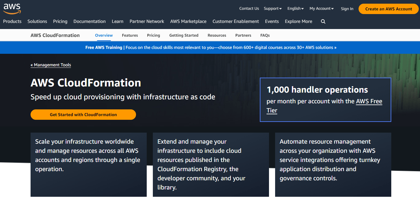Click Get Started with CloudFormation button
420x198 pixels.
(83, 115)
